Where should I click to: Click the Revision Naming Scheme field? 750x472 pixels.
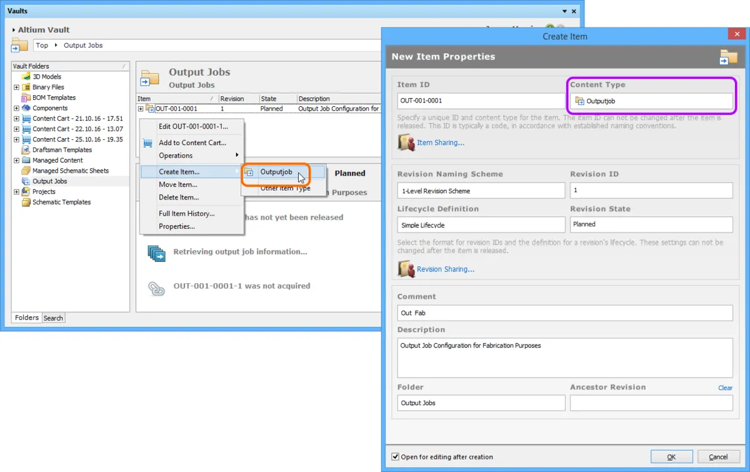click(x=481, y=191)
